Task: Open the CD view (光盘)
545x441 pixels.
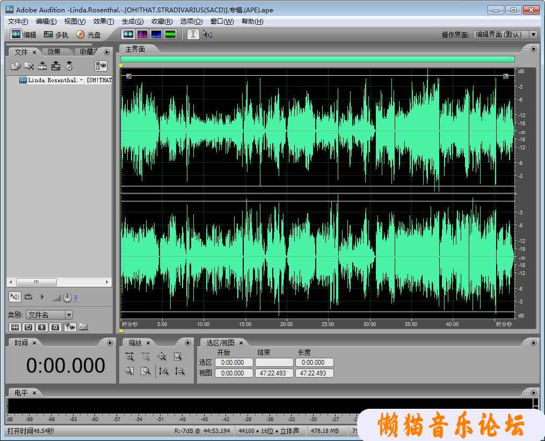Action: coord(88,34)
